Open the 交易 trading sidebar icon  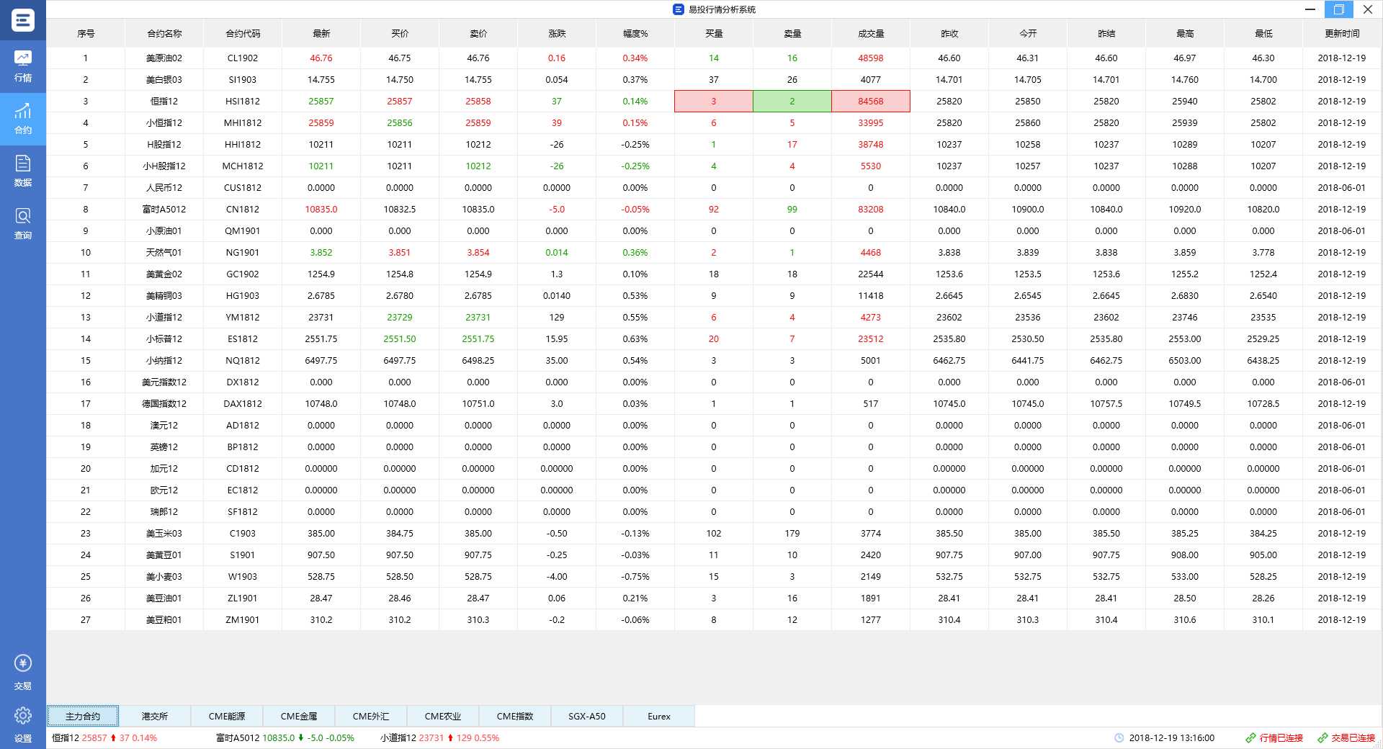coord(23,673)
